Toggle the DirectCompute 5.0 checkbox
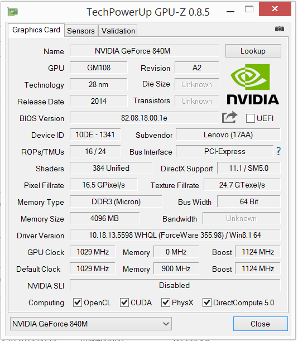298x341 pixels. pyautogui.click(x=207, y=302)
